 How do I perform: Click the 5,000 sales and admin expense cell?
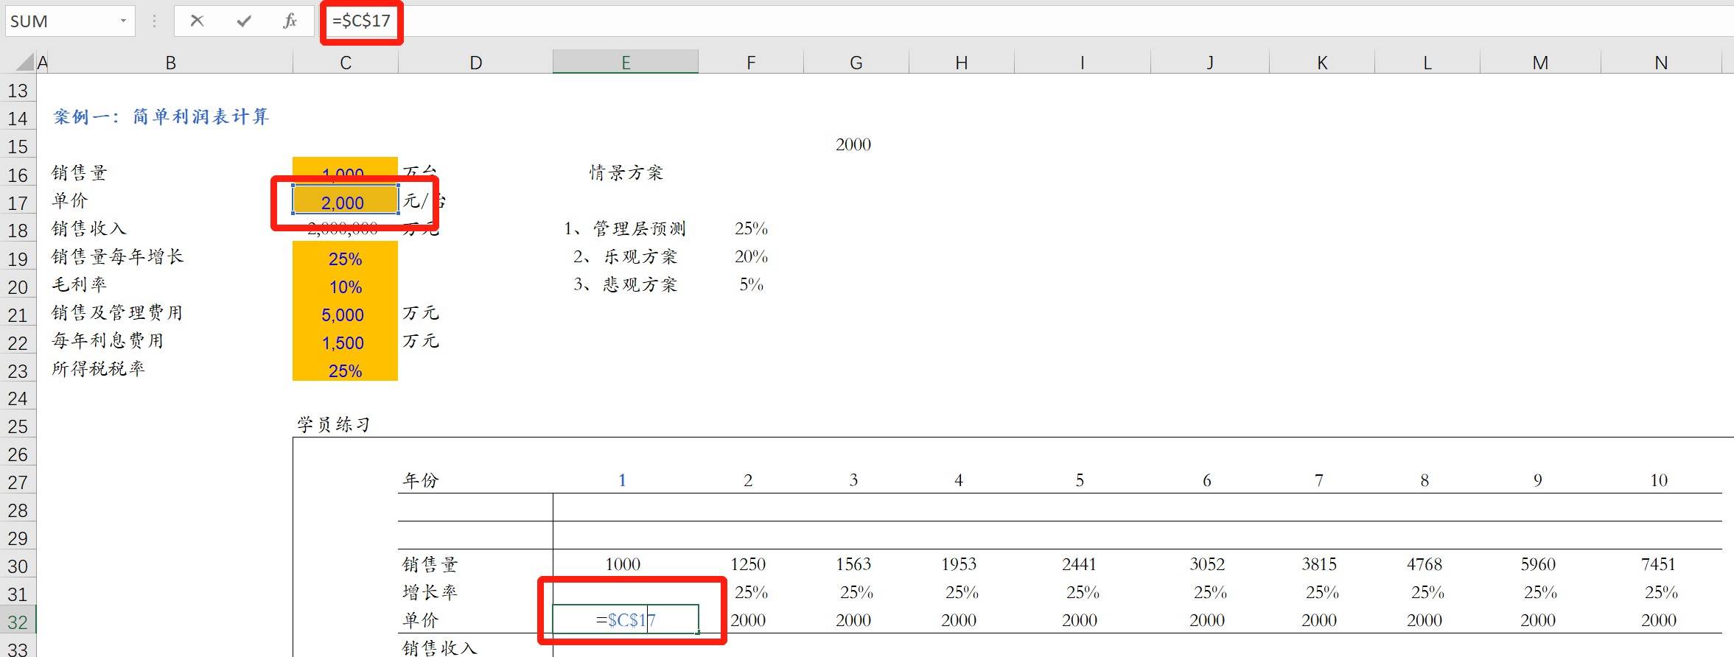coord(344,315)
